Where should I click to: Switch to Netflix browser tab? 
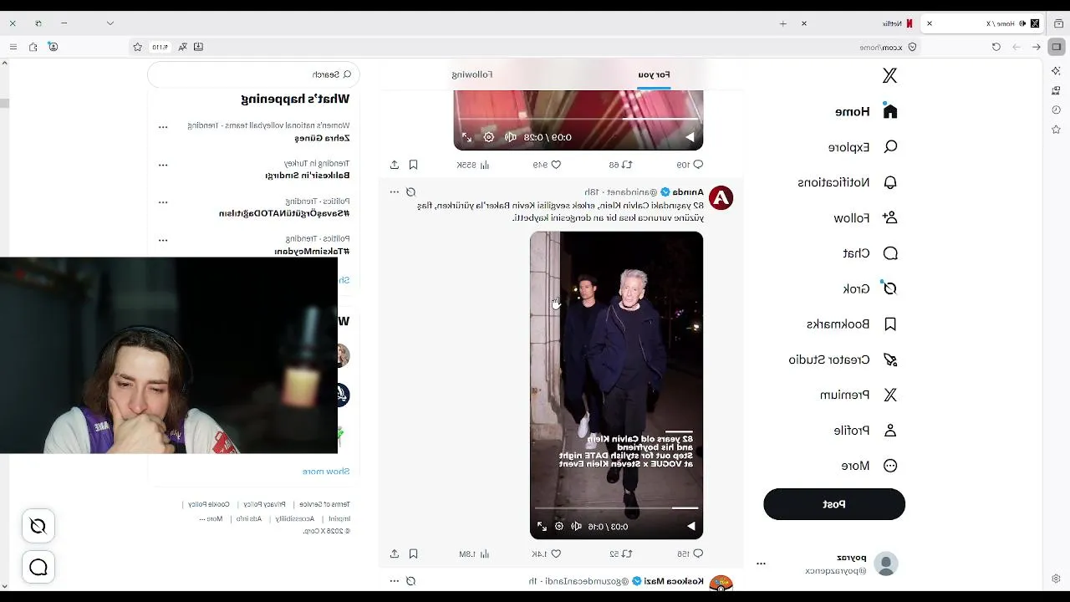(x=858, y=23)
